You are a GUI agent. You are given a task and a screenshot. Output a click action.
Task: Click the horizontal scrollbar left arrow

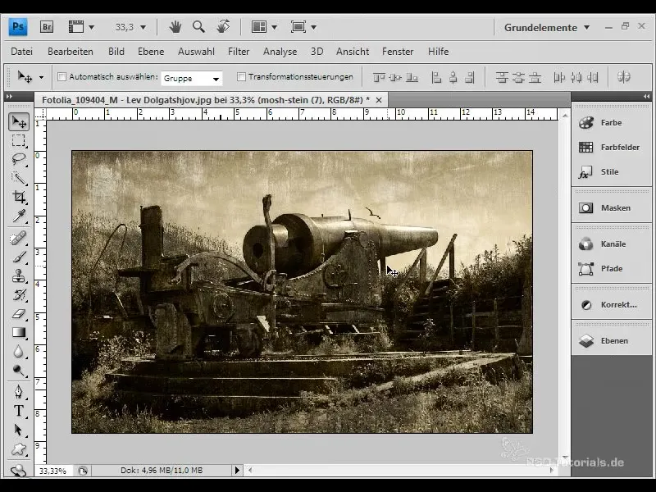tap(250, 470)
